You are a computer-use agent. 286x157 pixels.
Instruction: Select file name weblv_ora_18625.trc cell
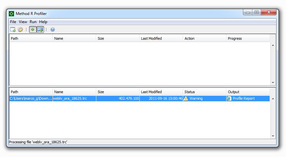[74, 98]
